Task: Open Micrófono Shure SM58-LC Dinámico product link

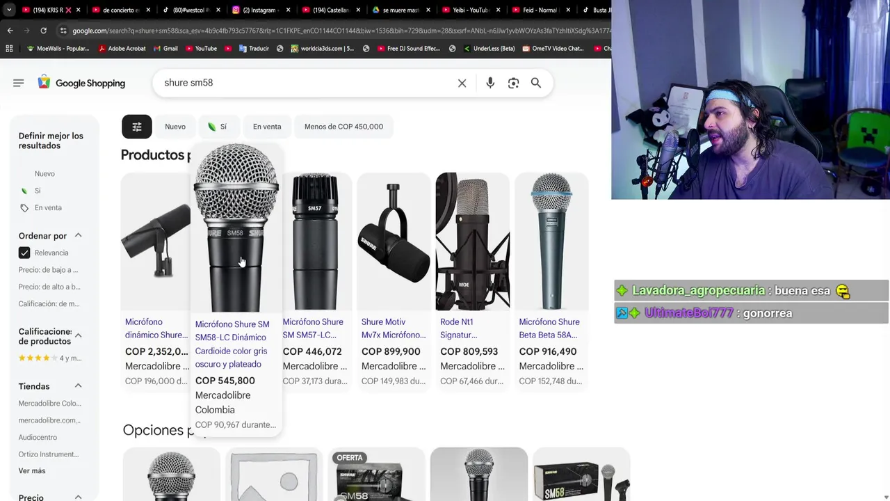Action: click(232, 344)
